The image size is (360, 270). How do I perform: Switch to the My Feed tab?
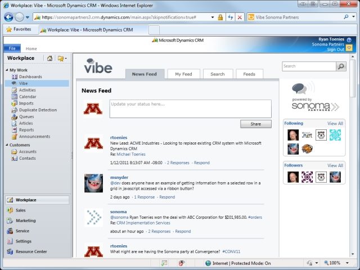tap(183, 74)
